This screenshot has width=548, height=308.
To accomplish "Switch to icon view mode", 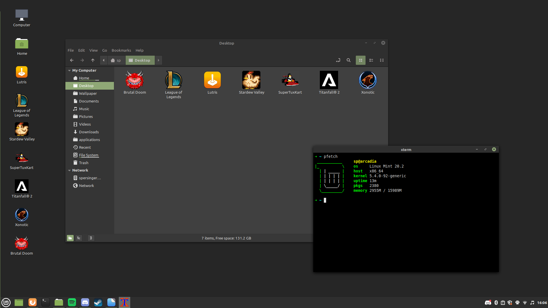I will [360, 60].
